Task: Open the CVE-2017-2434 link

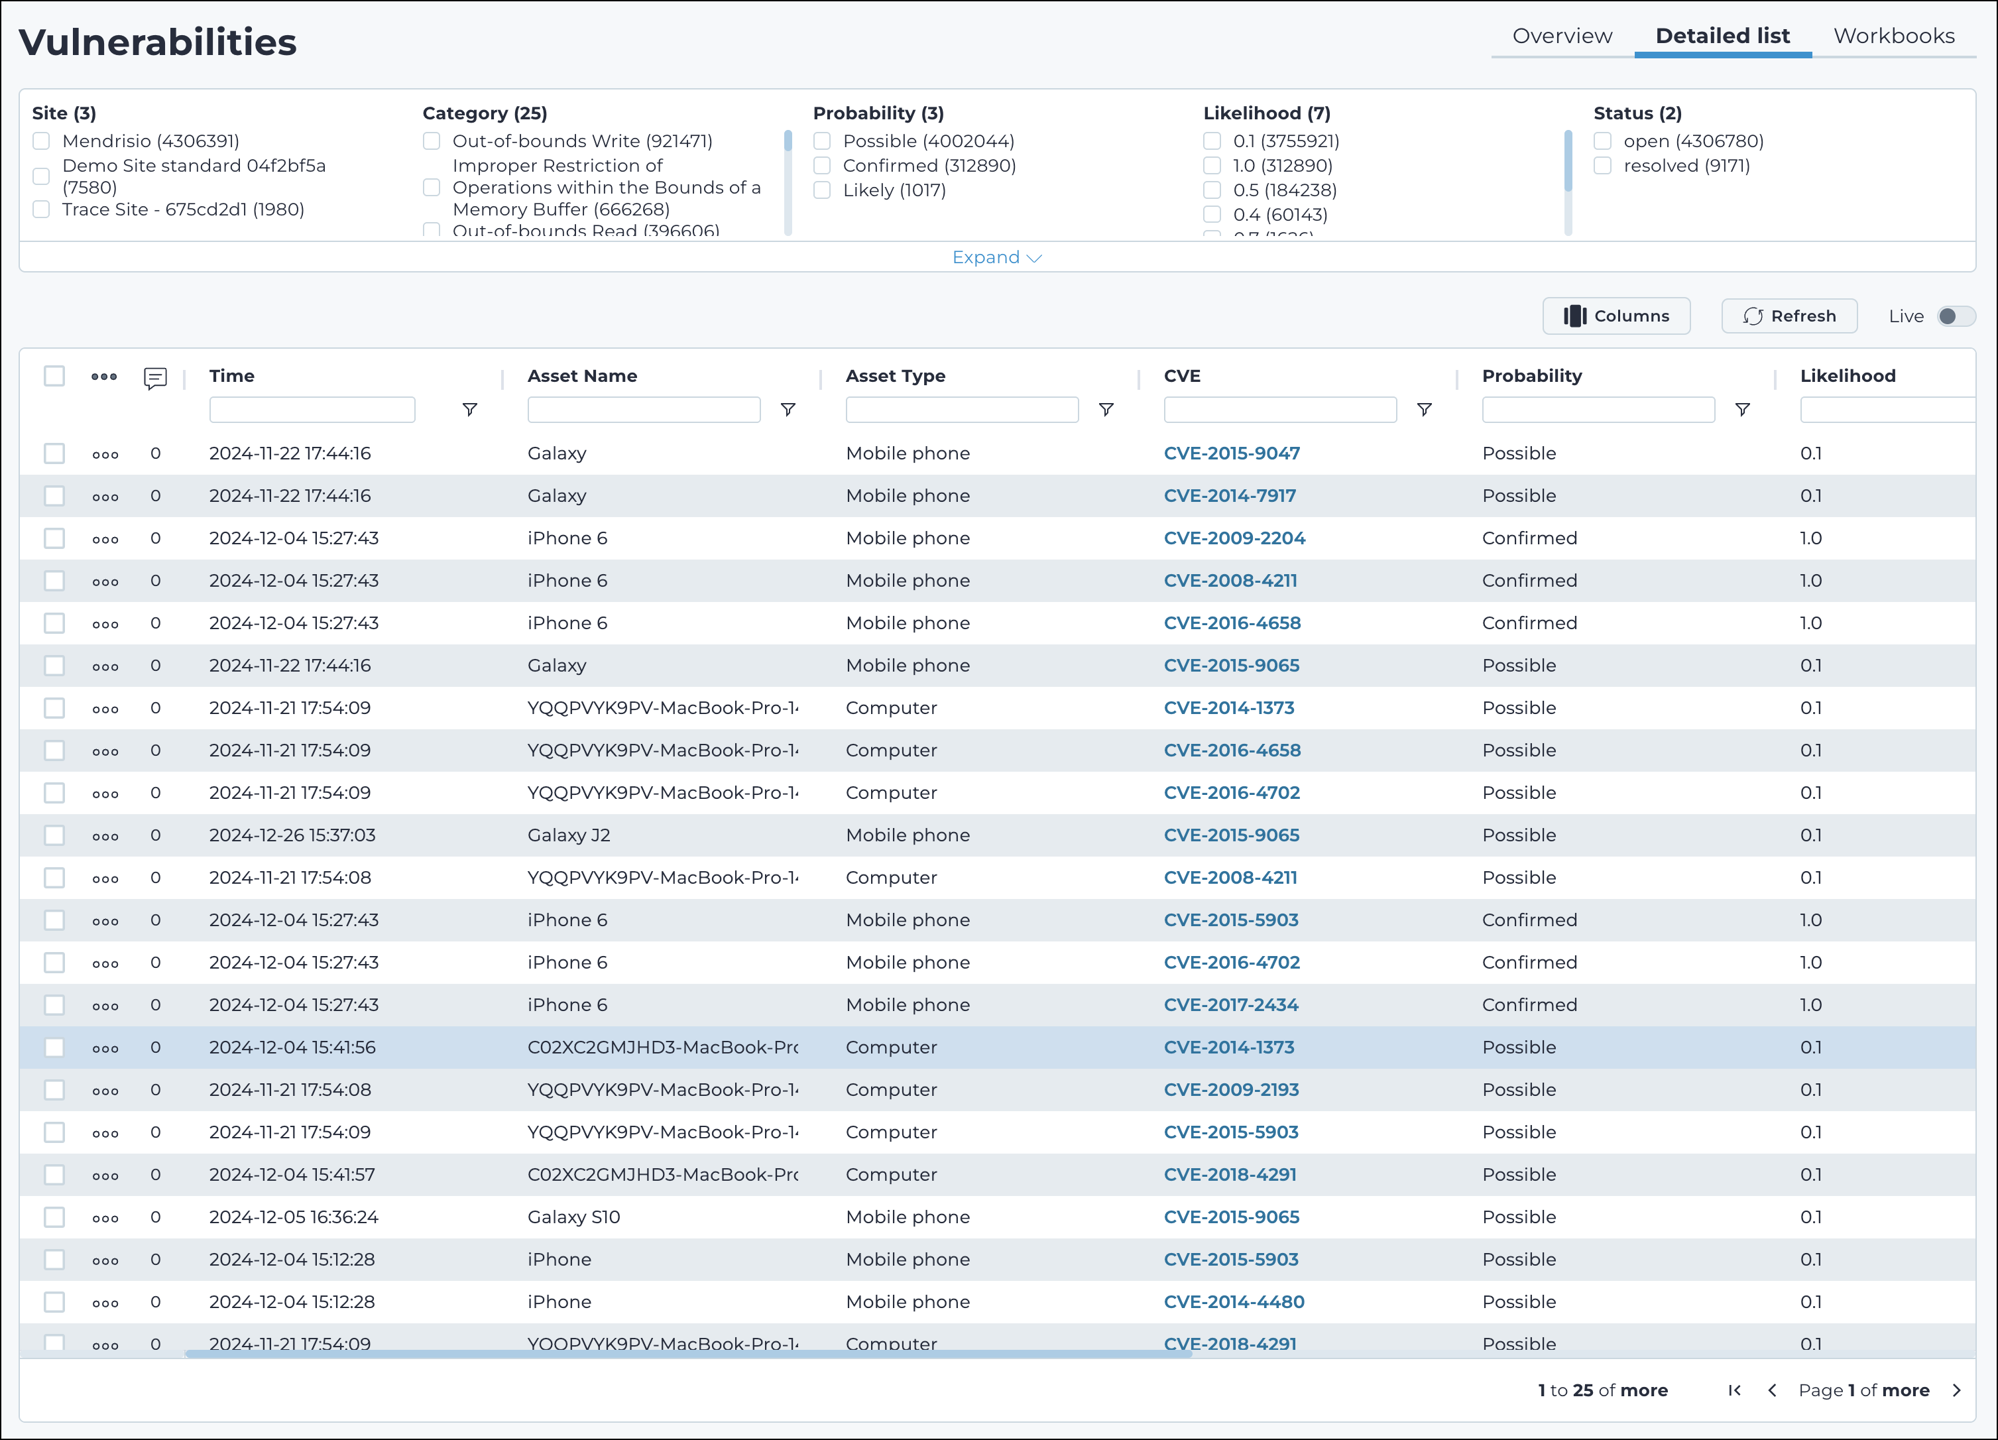Action: click(1231, 1006)
